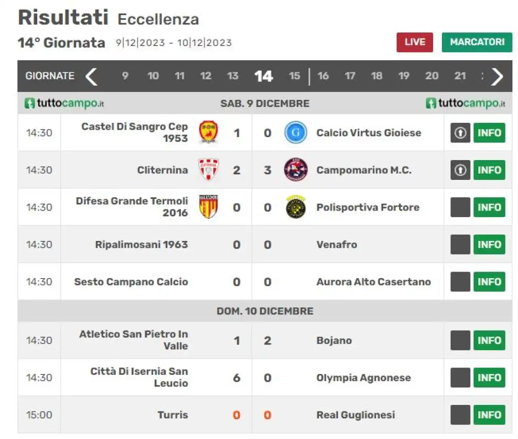Click dark square button in Olympia Agnonese row
The width and height of the screenshot is (518, 439).
click(461, 378)
